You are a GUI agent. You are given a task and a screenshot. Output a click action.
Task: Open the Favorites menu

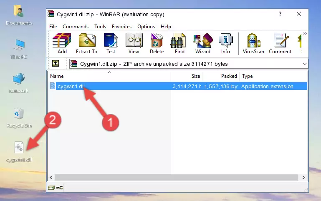tap(121, 27)
